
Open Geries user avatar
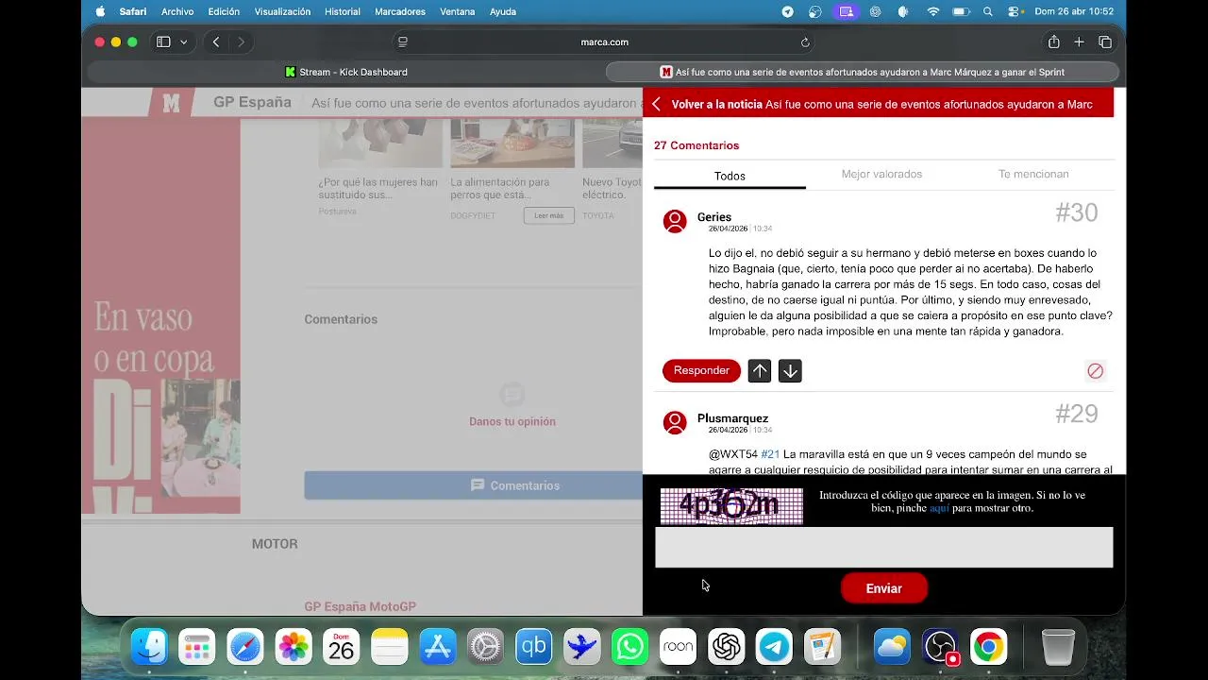click(675, 221)
